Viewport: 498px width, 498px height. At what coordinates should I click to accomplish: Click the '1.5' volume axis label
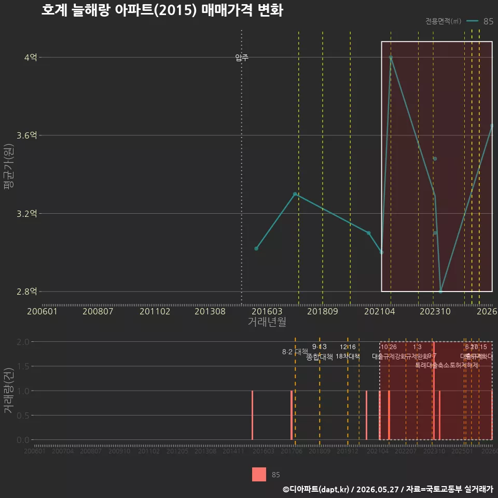[23, 367]
